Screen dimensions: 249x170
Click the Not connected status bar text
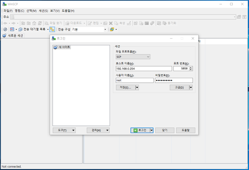(11, 166)
